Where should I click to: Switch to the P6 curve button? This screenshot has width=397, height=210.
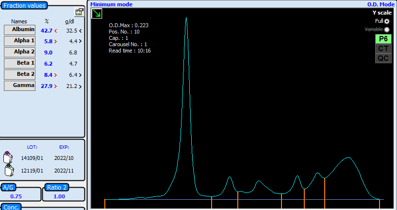[383, 39]
